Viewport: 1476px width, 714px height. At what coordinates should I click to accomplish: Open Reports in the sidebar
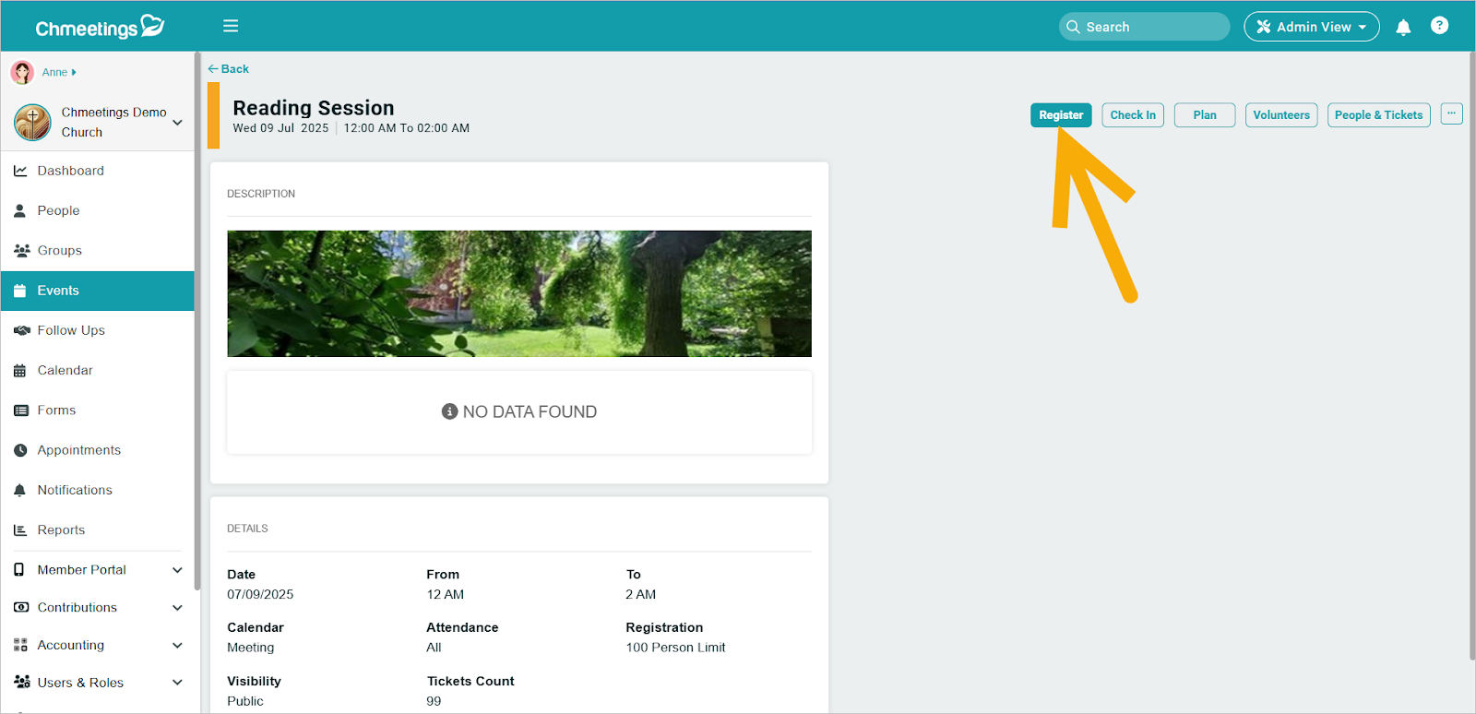click(98, 530)
